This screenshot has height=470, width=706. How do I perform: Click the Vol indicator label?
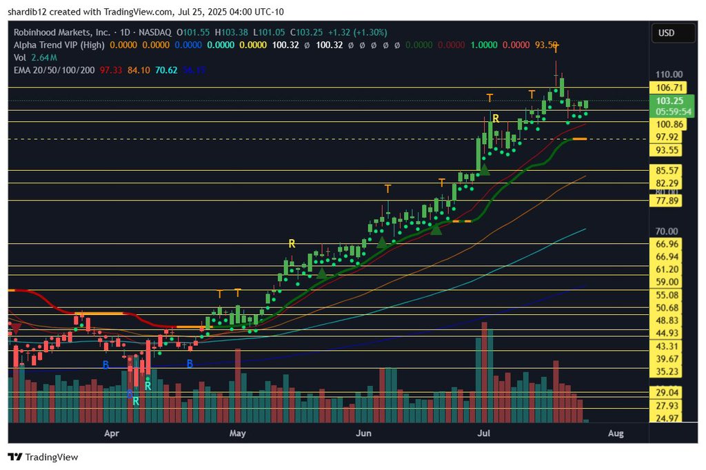pos(20,58)
